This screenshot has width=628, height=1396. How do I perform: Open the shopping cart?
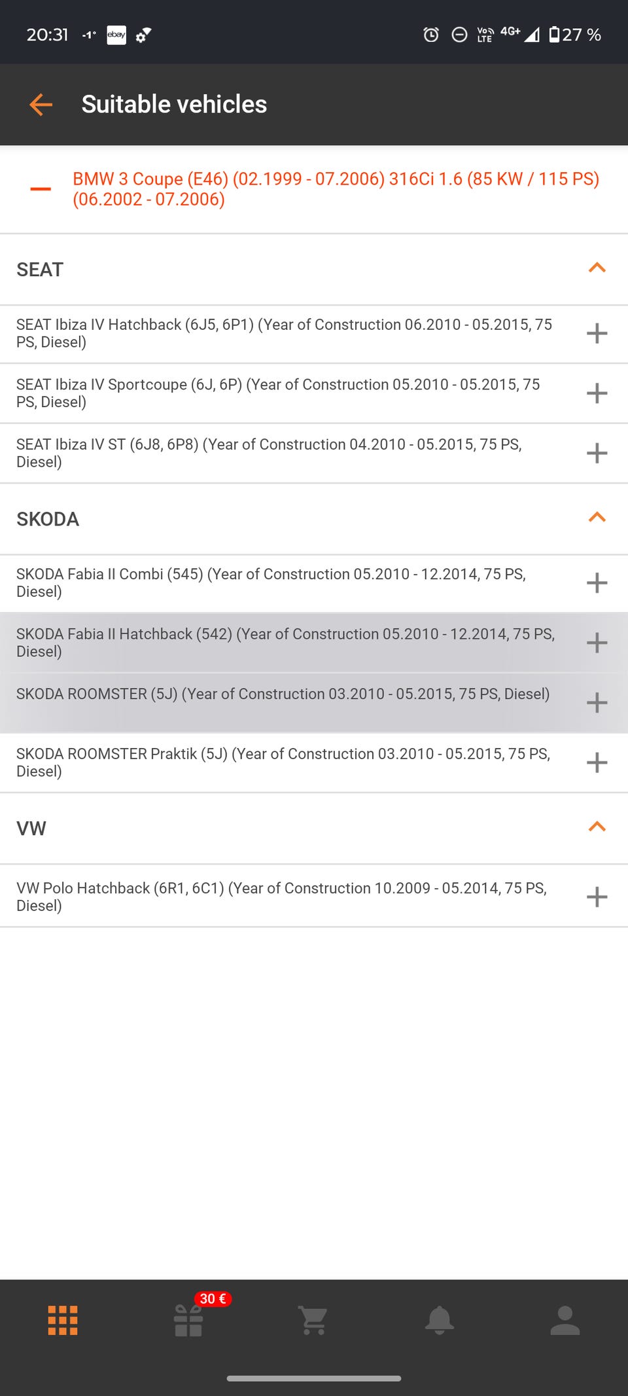click(313, 1320)
